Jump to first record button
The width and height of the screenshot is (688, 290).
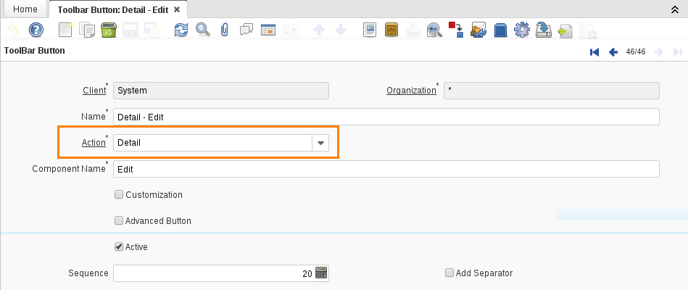tap(594, 52)
